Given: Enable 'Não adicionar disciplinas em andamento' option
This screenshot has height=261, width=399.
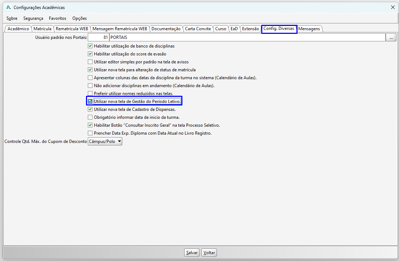Looking at the screenshot, I should coord(90,86).
